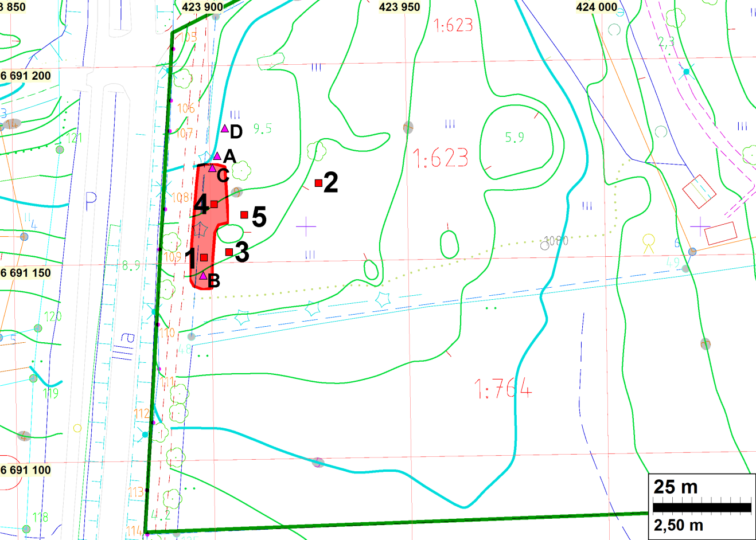Pick the red square marker labeled 3
The width and height of the screenshot is (756, 540).
pyautogui.click(x=229, y=252)
